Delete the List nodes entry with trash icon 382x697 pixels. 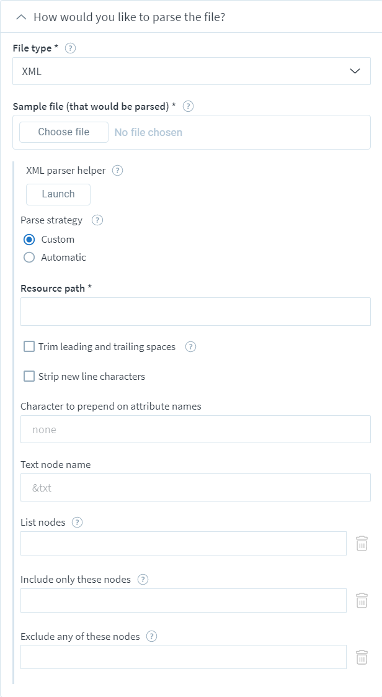[x=362, y=544]
